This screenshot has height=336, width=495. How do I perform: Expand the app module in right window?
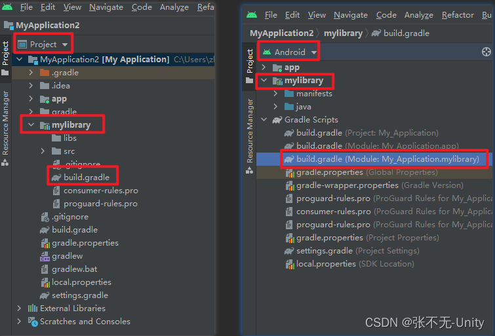pyautogui.click(x=264, y=67)
